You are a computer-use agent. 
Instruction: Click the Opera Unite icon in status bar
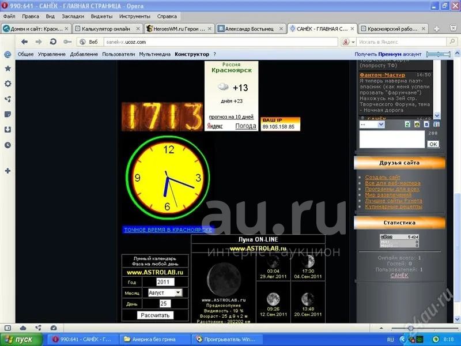(38, 328)
